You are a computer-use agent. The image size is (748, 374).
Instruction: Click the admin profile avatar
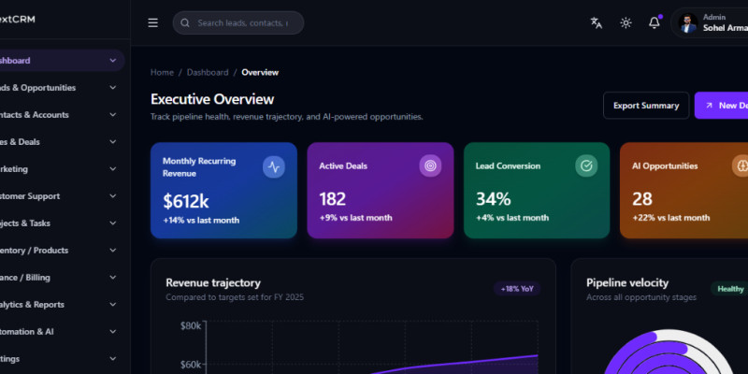[688, 23]
